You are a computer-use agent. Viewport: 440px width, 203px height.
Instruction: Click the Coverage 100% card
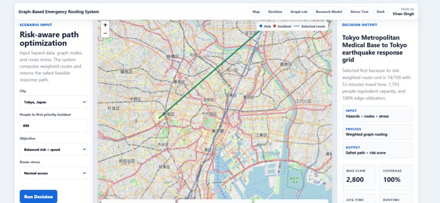click(396, 177)
